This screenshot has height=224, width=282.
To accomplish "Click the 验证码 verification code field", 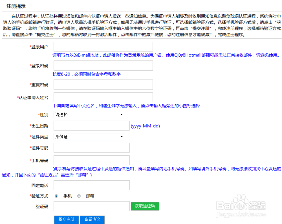I will coord(91,206).
